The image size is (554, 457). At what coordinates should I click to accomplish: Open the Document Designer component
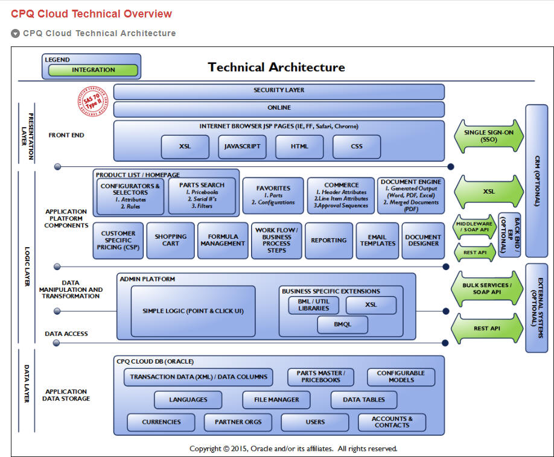[x=424, y=240]
